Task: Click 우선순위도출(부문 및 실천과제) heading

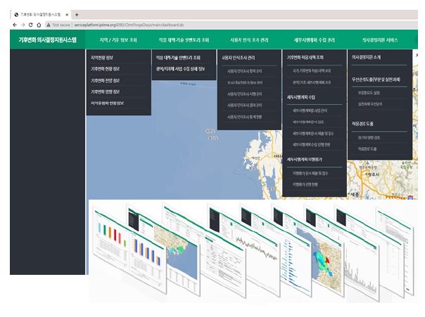Action: pos(376,79)
